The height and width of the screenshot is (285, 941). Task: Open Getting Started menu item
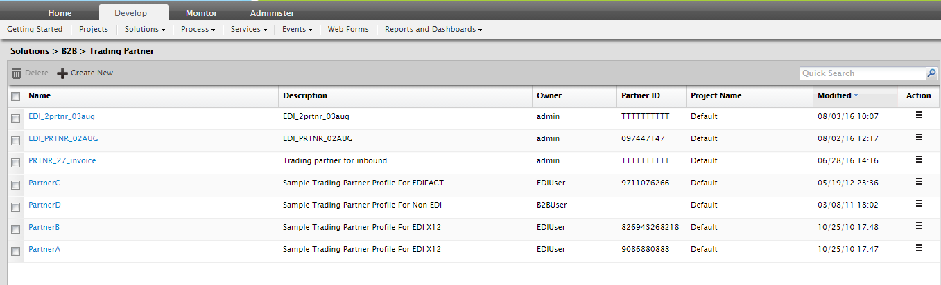tap(35, 29)
